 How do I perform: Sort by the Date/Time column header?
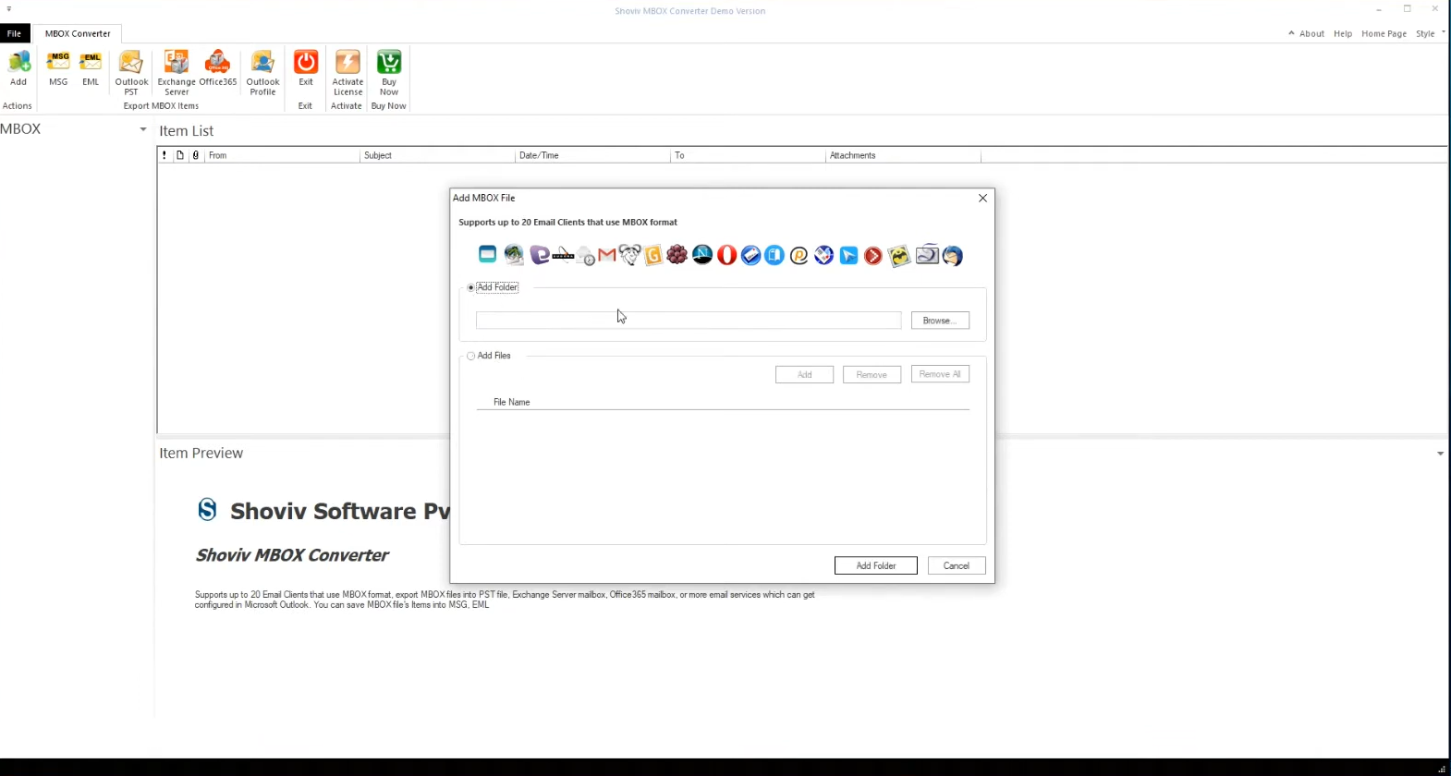[592, 155]
